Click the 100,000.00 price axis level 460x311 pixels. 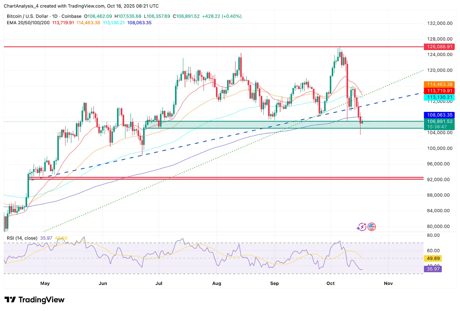coord(440,148)
